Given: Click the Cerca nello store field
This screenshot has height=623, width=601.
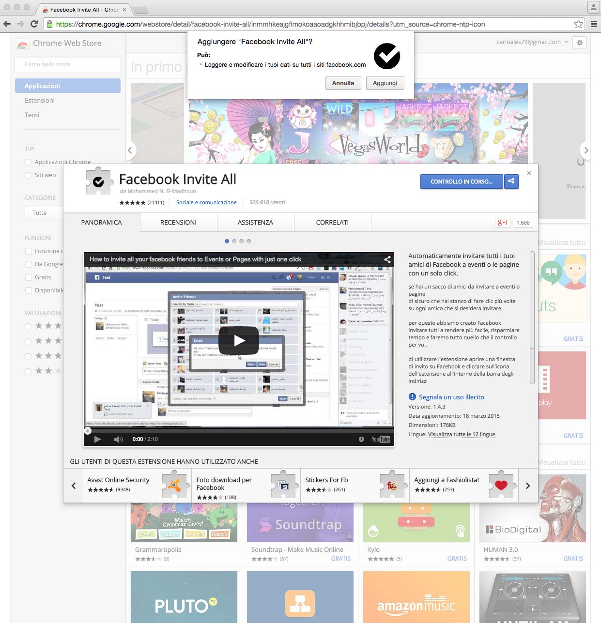Looking at the screenshot, I should (x=68, y=64).
